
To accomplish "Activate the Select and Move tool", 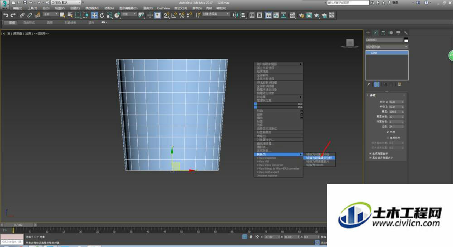I will 94,15.
